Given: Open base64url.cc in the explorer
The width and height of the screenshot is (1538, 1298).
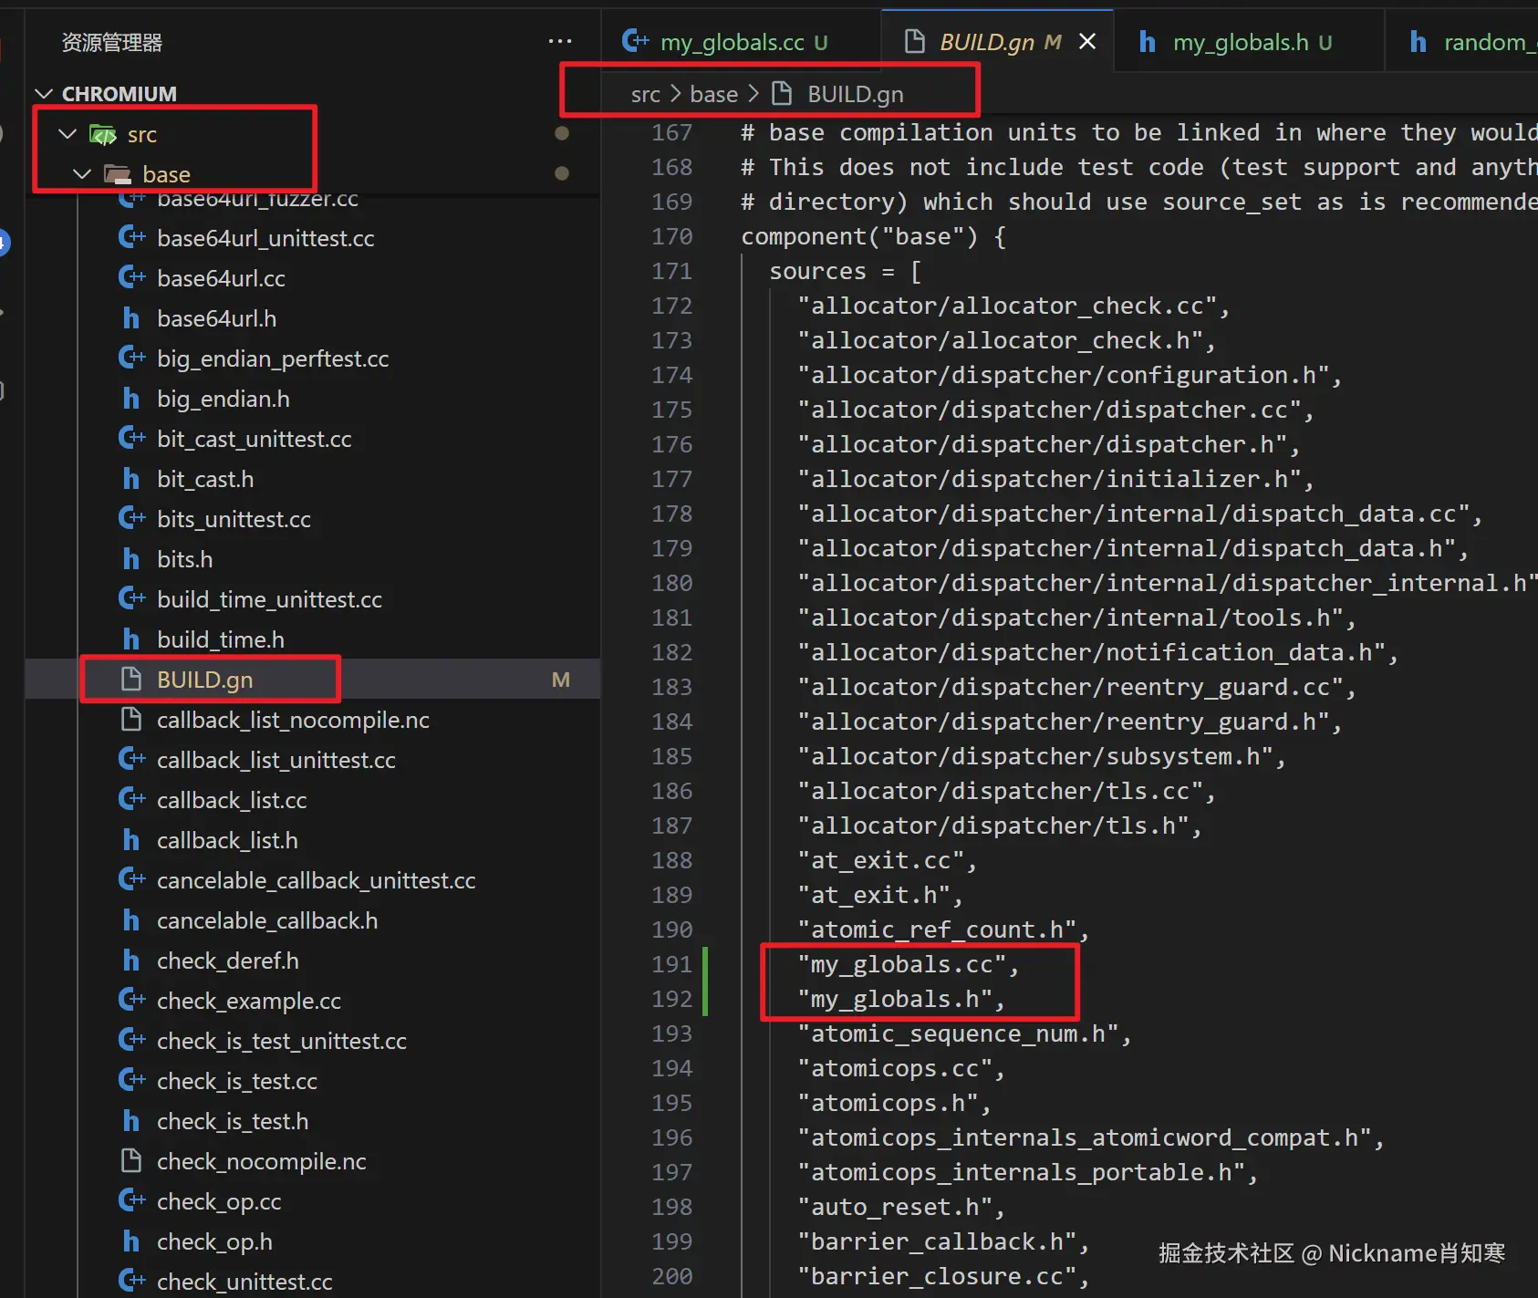Looking at the screenshot, I should click(x=221, y=278).
